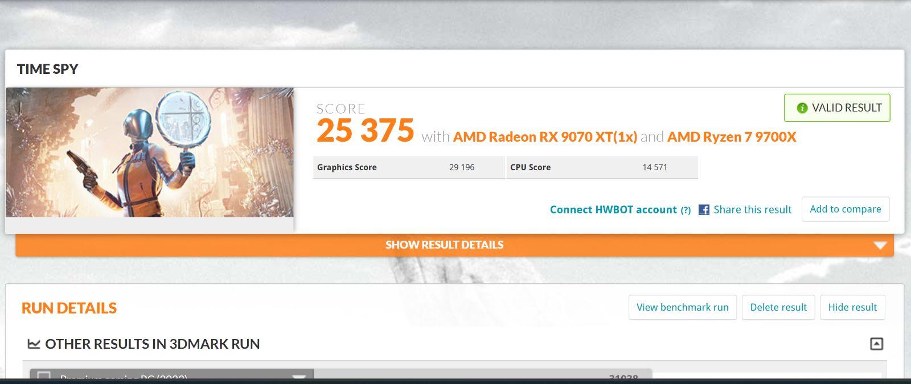Click the green info icon in Valid Result
Viewport: 911px width, 384px height.
point(802,108)
